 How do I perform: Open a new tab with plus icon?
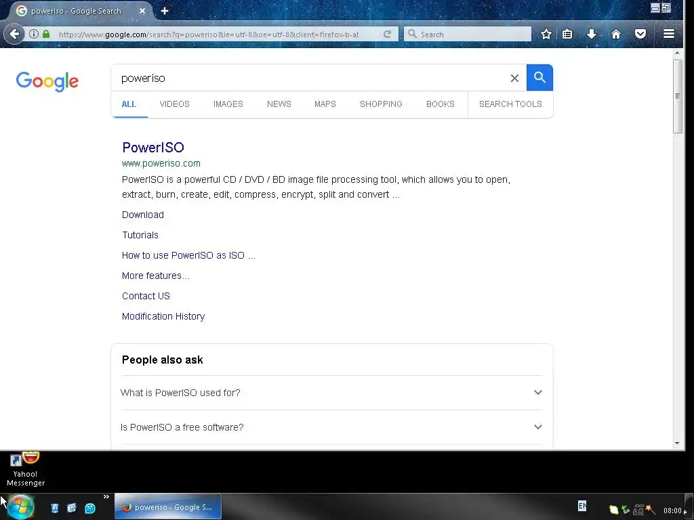[x=165, y=11]
